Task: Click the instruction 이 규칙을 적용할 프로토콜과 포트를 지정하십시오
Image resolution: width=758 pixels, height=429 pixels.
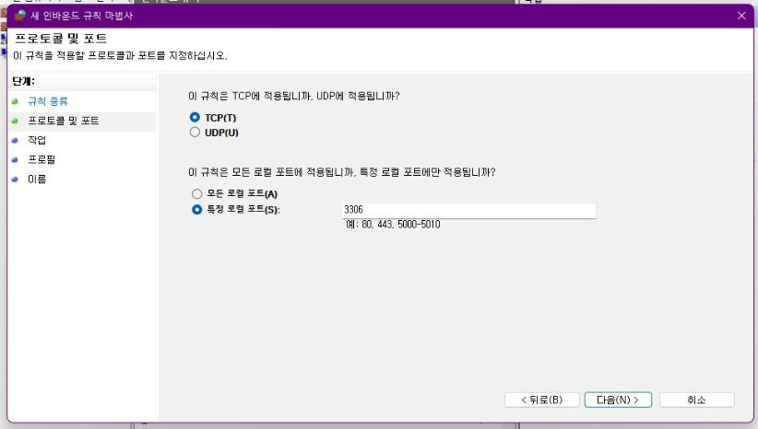Action: pyautogui.click(x=120, y=55)
